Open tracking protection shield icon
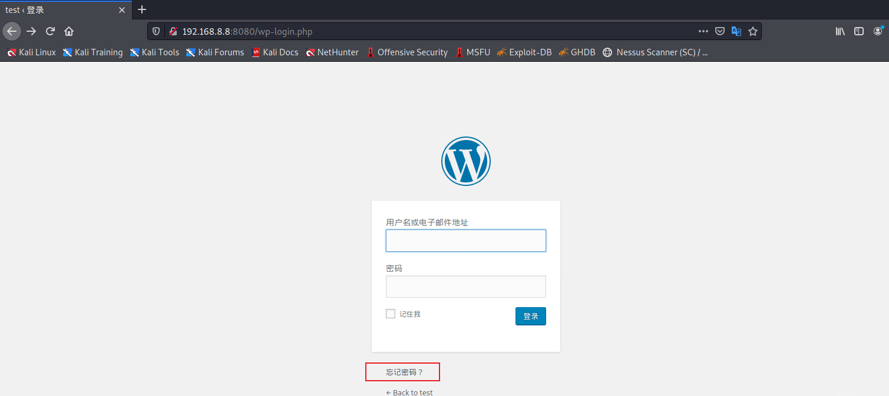889x396 pixels. (x=156, y=31)
